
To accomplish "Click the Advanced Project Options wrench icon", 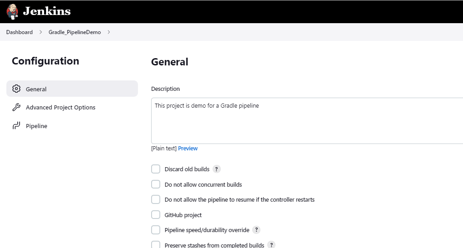I will click(x=16, y=108).
